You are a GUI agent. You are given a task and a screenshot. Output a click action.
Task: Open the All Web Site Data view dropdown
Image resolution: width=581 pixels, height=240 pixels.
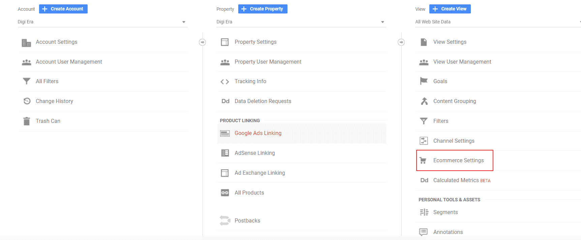click(x=497, y=22)
